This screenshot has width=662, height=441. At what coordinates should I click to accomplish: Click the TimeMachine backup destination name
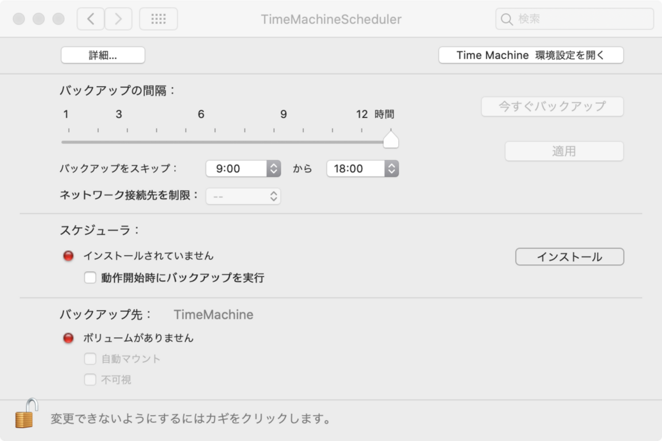coord(213,315)
